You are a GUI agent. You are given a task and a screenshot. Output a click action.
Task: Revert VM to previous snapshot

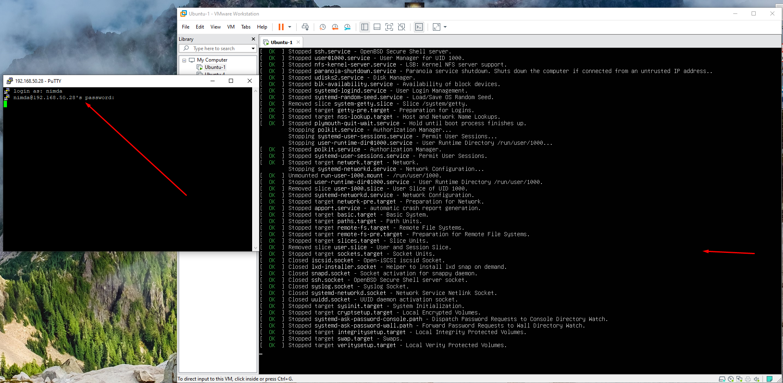[335, 27]
